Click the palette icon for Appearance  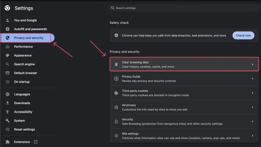[x=8, y=55]
